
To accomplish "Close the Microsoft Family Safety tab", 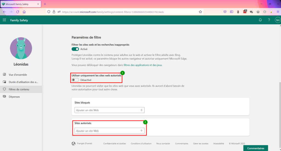I will click(38, 4).
